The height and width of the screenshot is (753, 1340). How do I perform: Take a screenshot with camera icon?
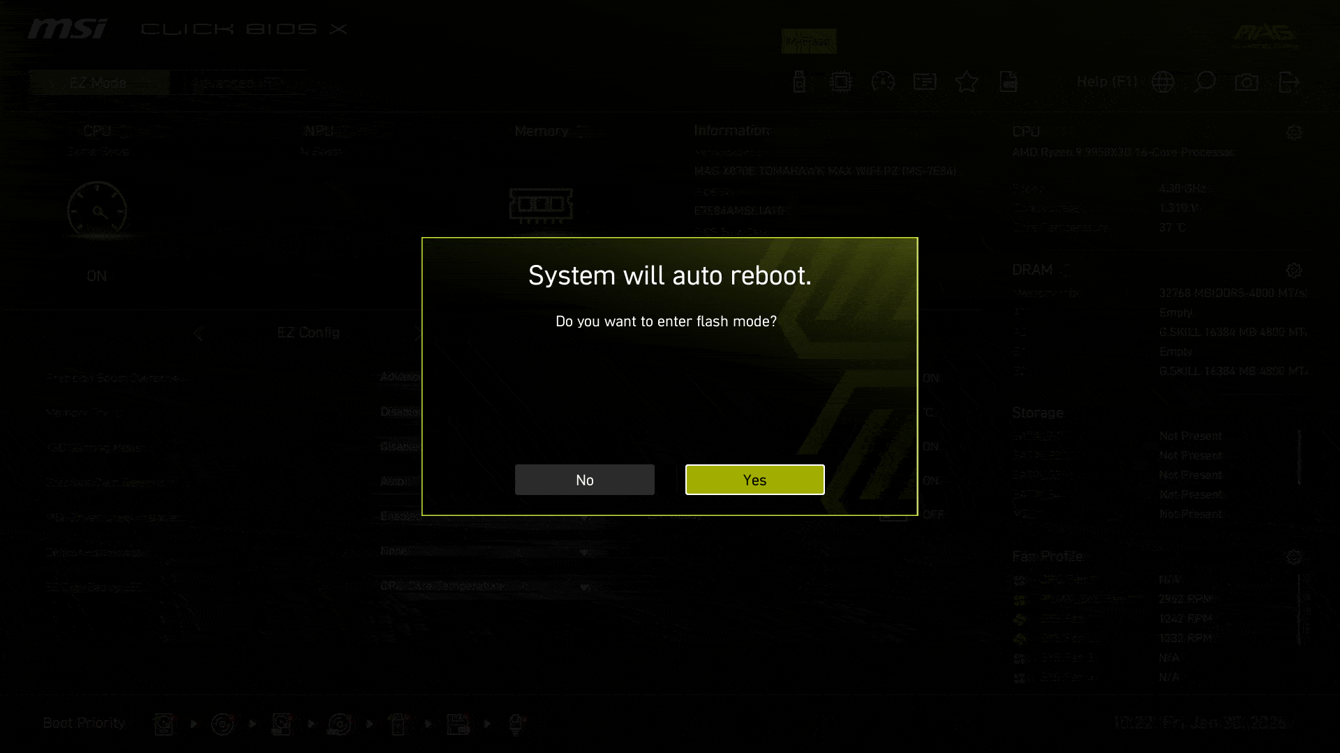(1246, 82)
